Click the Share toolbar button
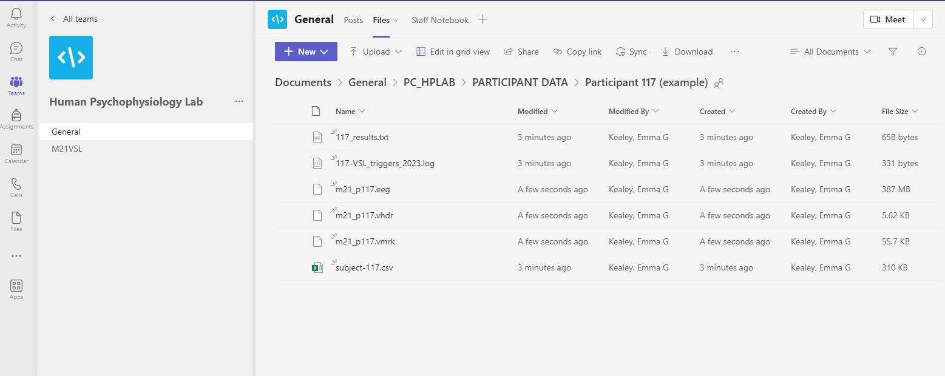Image resolution: width=945 pixels, height=376 pixels. click(521, 52)
